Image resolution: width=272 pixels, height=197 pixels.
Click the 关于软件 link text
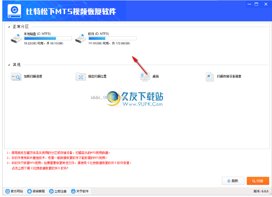click(83, 191)
